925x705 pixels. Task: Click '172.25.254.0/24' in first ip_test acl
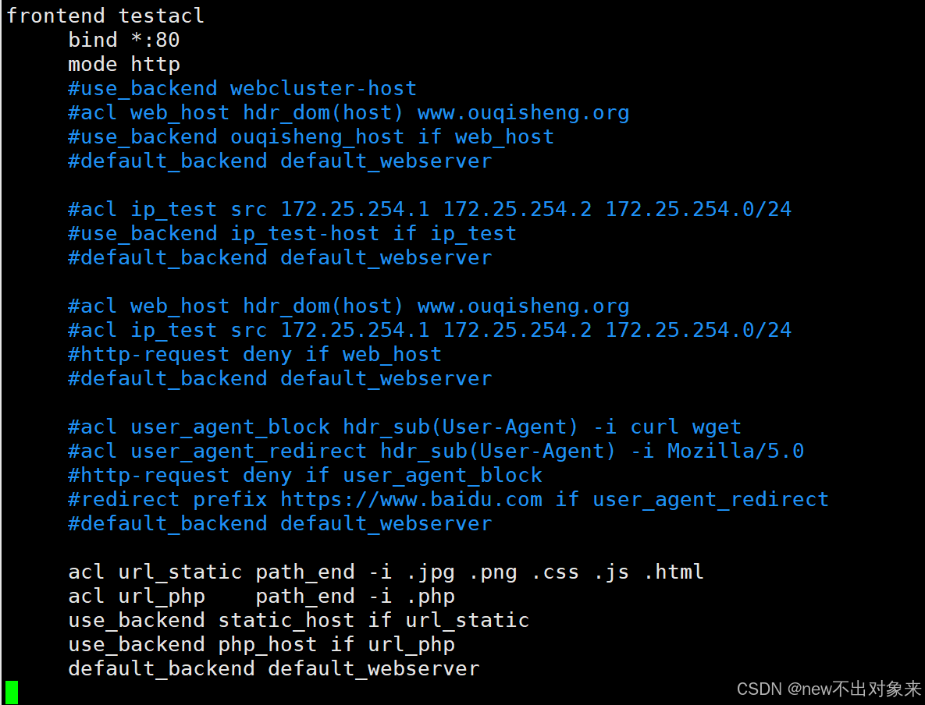click(699, 209)
